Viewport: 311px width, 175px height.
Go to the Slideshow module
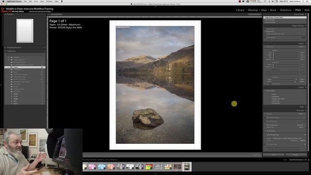[x=285, y=10]
